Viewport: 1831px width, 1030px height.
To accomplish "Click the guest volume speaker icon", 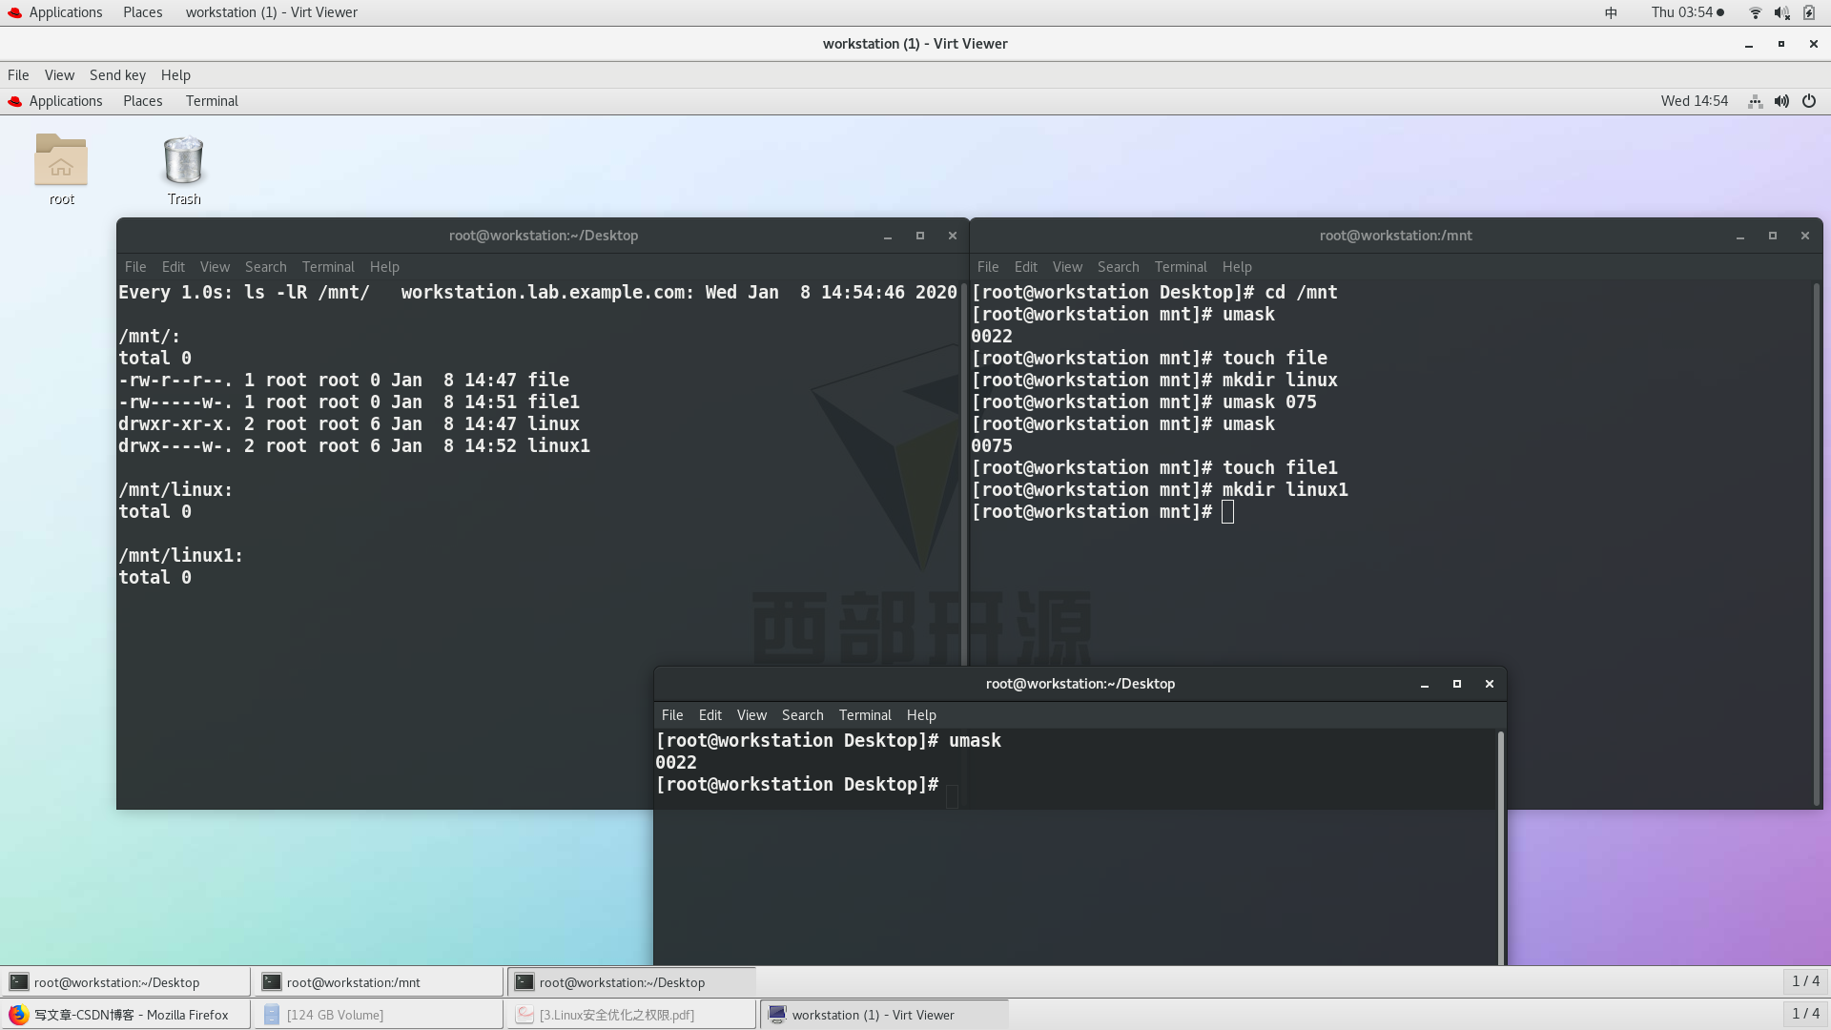I will [1781, 101].
